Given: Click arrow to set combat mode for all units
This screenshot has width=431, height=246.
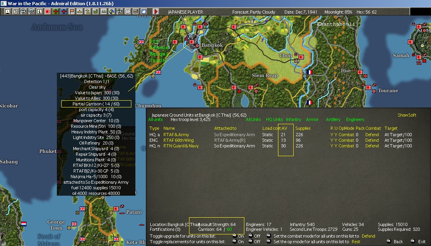Looking at the screenshot, I should pyautogui.click(x=268, y=236).
